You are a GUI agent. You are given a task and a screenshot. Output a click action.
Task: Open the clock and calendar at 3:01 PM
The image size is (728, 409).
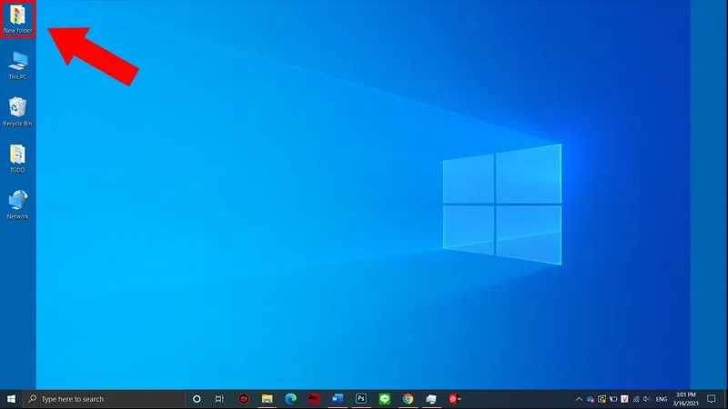[686, 399]
